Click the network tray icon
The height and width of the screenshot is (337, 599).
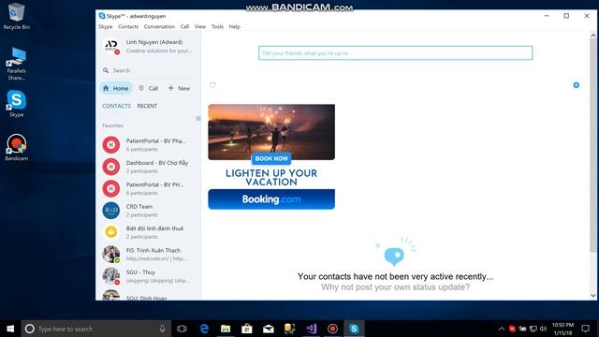click(x=533, y=329)
